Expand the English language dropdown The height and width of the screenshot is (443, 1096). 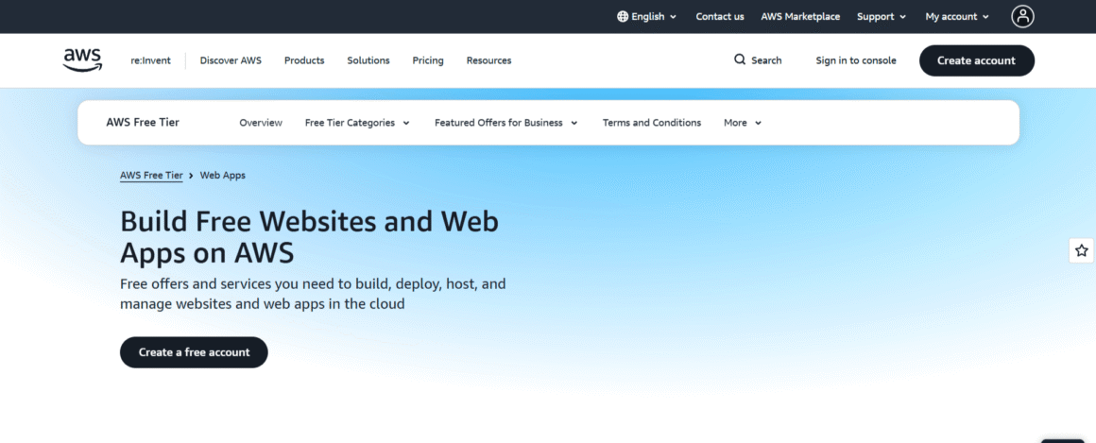pyautogui.click(x=647, y=17)
